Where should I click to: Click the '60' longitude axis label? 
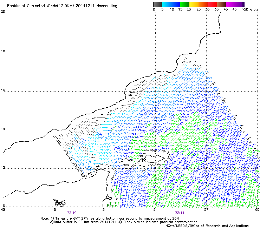257,210
